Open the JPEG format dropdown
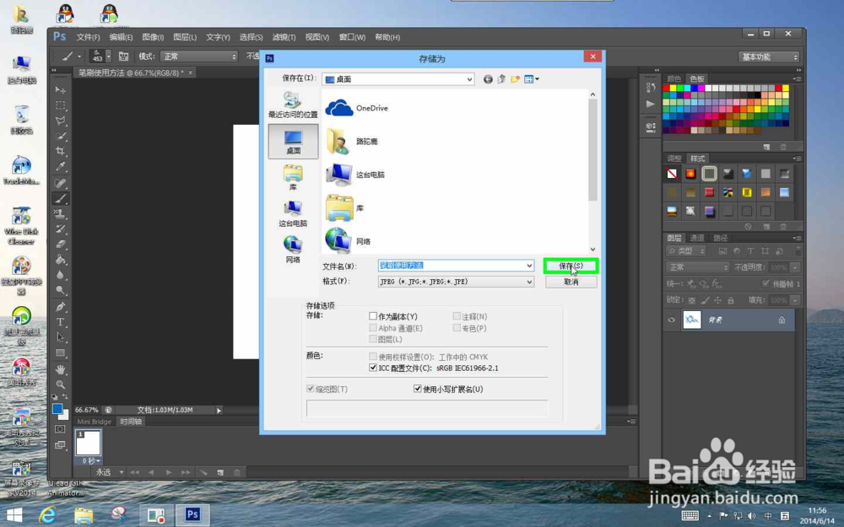This screenshot has width=844, height=527. [x=530, y=282]
